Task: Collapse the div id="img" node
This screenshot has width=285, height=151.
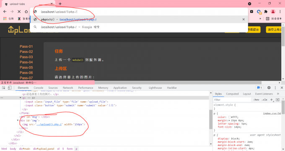Action: (x=18, y=120)
